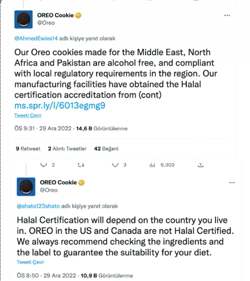Click the verified badge on second tweet

click(x=81, y=183)
